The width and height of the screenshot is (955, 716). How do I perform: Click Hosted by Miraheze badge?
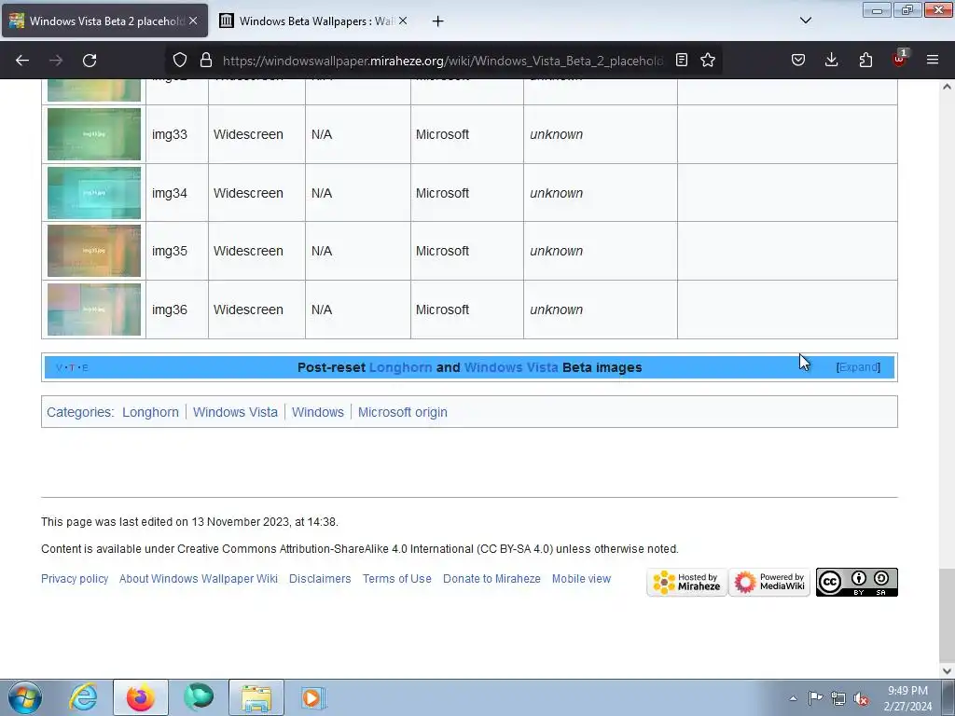pos(687,583)
